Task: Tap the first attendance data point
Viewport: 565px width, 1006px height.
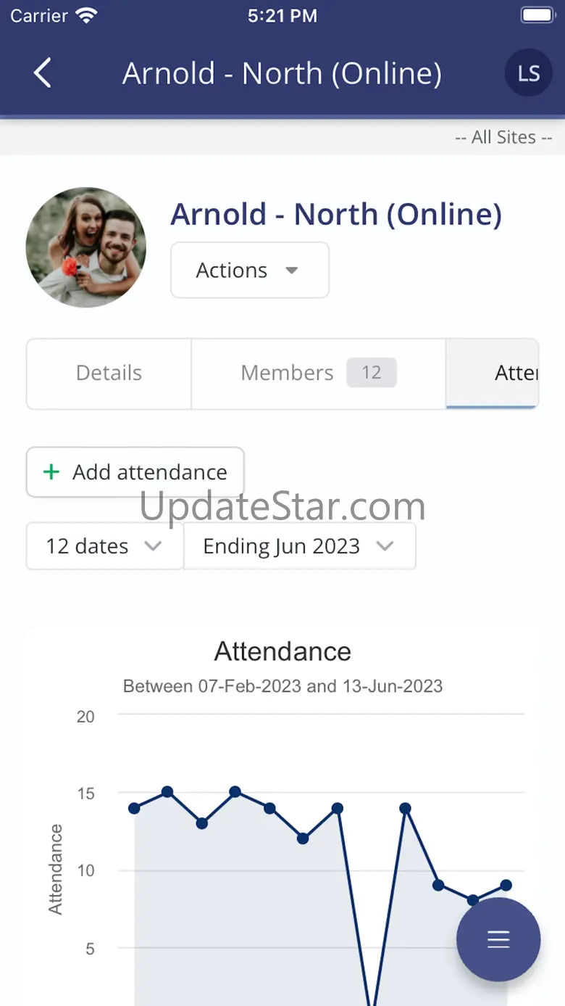Action: click(134, 808)
